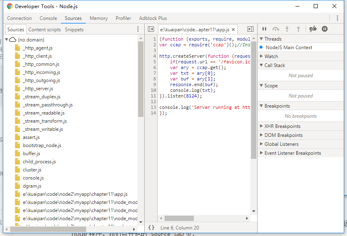
Task: Click the step over function icon
Action: click(275, 29)
